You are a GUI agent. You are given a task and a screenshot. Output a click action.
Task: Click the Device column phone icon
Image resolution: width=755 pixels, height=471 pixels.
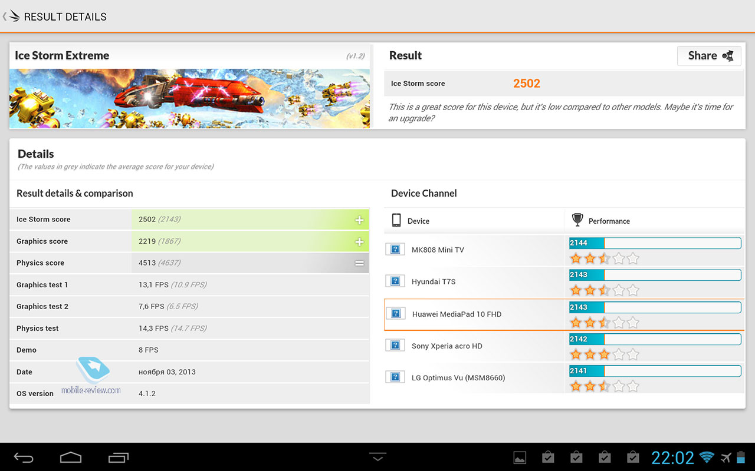click(396, 220)
